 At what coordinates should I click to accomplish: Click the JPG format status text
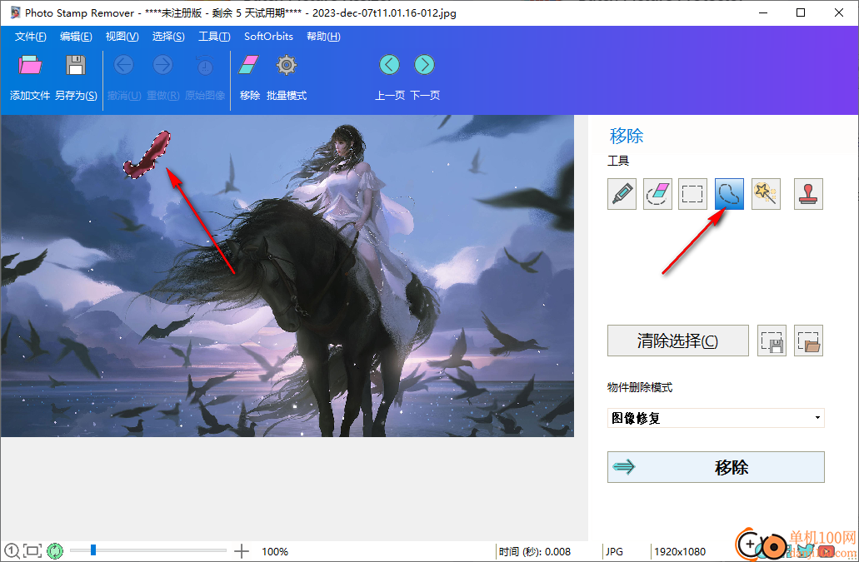coord(614,552)
